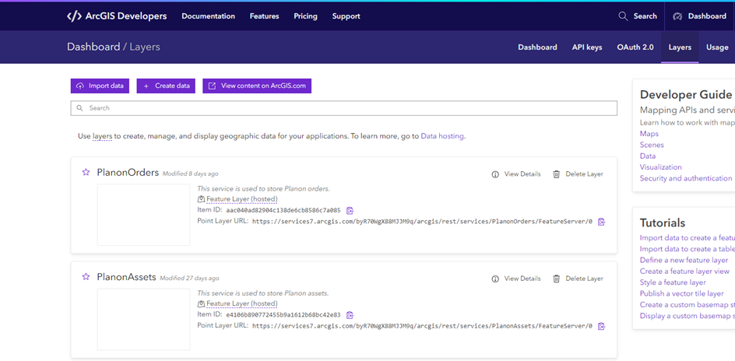Click feature layer icon under PlanonAssets

coord(201,304)
